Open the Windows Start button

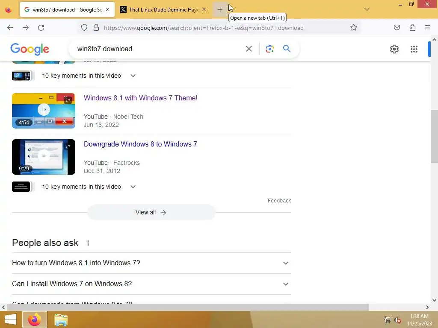[11, 319]
